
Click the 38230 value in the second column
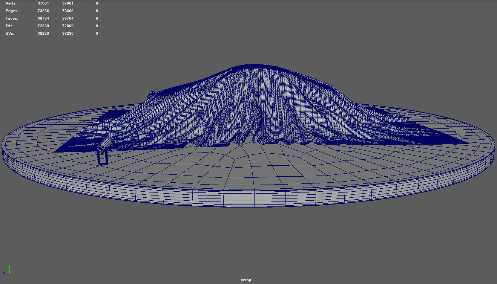pyautogui.click(x=68, y=33)
